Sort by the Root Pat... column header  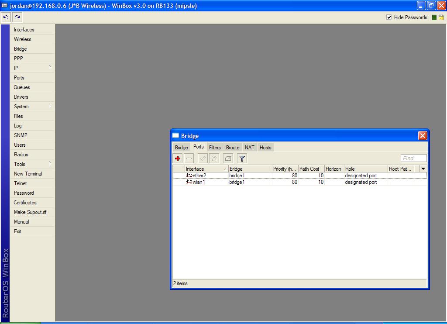(401, 169)
